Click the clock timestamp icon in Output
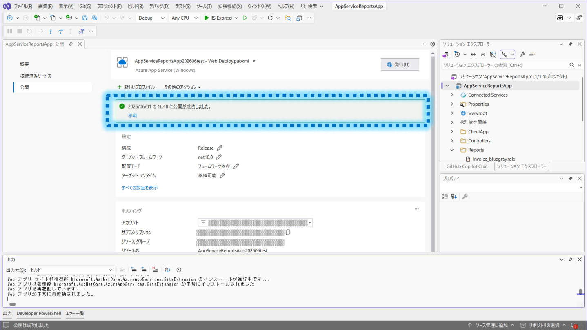The image size is (587, 330). point(179,270)
